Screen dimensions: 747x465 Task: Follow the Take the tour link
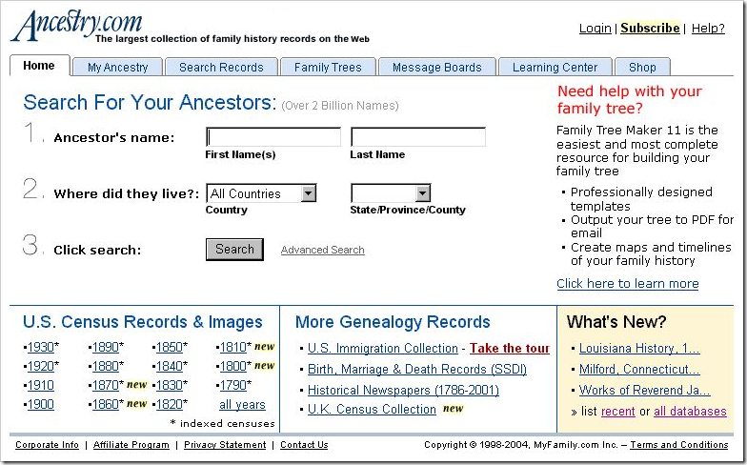point(510,348)
